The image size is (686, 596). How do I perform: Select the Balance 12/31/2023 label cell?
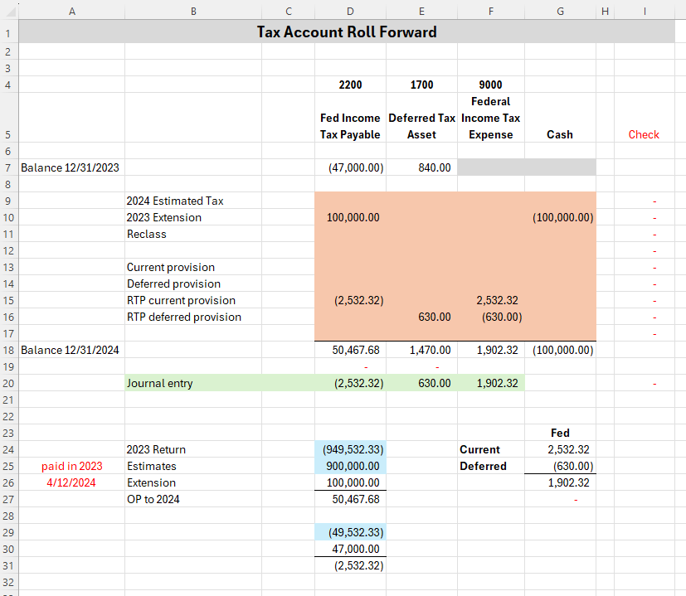coord(70,167)
